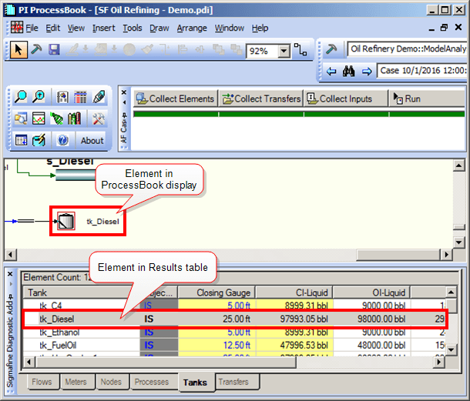Open the Help menu

pyautogui.click(x=260, y=28)
